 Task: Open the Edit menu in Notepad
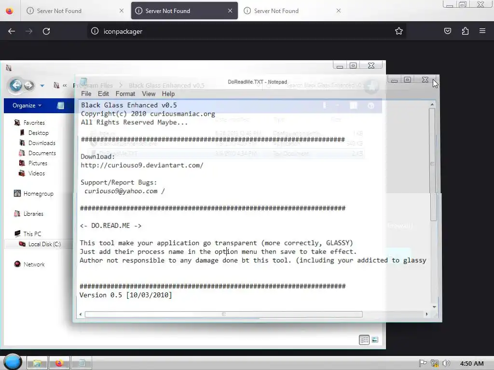click(x=103, y=94)
